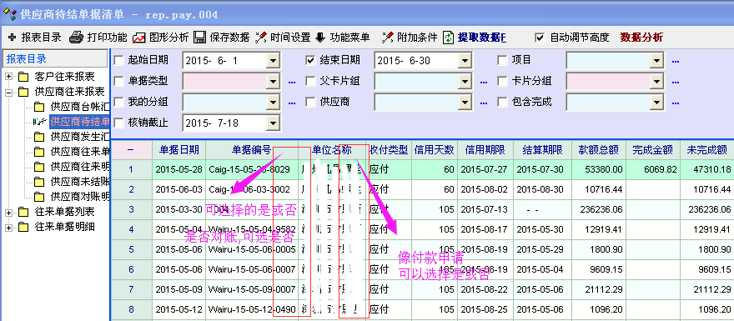734x321 pixels.
Task: Enable the 起始日期 checkbox
Action: pos(119,60)
